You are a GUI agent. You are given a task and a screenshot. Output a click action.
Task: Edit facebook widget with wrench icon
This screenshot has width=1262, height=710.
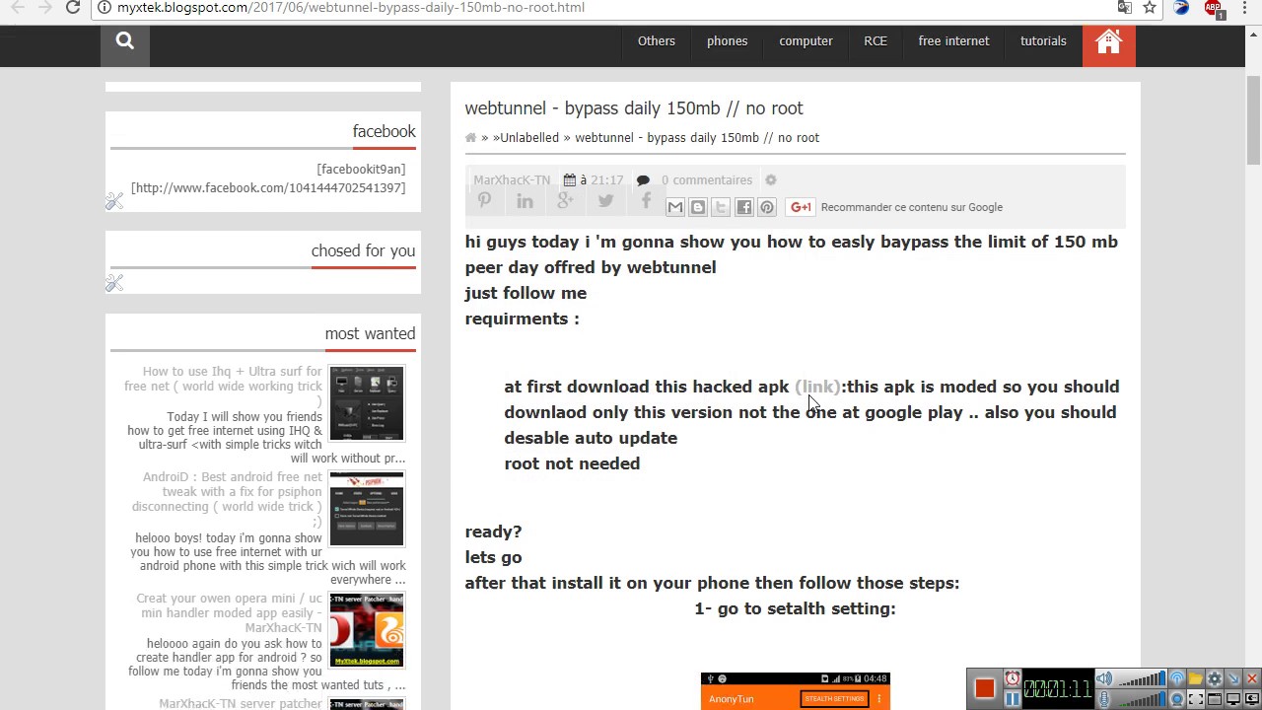pos(114,201)
